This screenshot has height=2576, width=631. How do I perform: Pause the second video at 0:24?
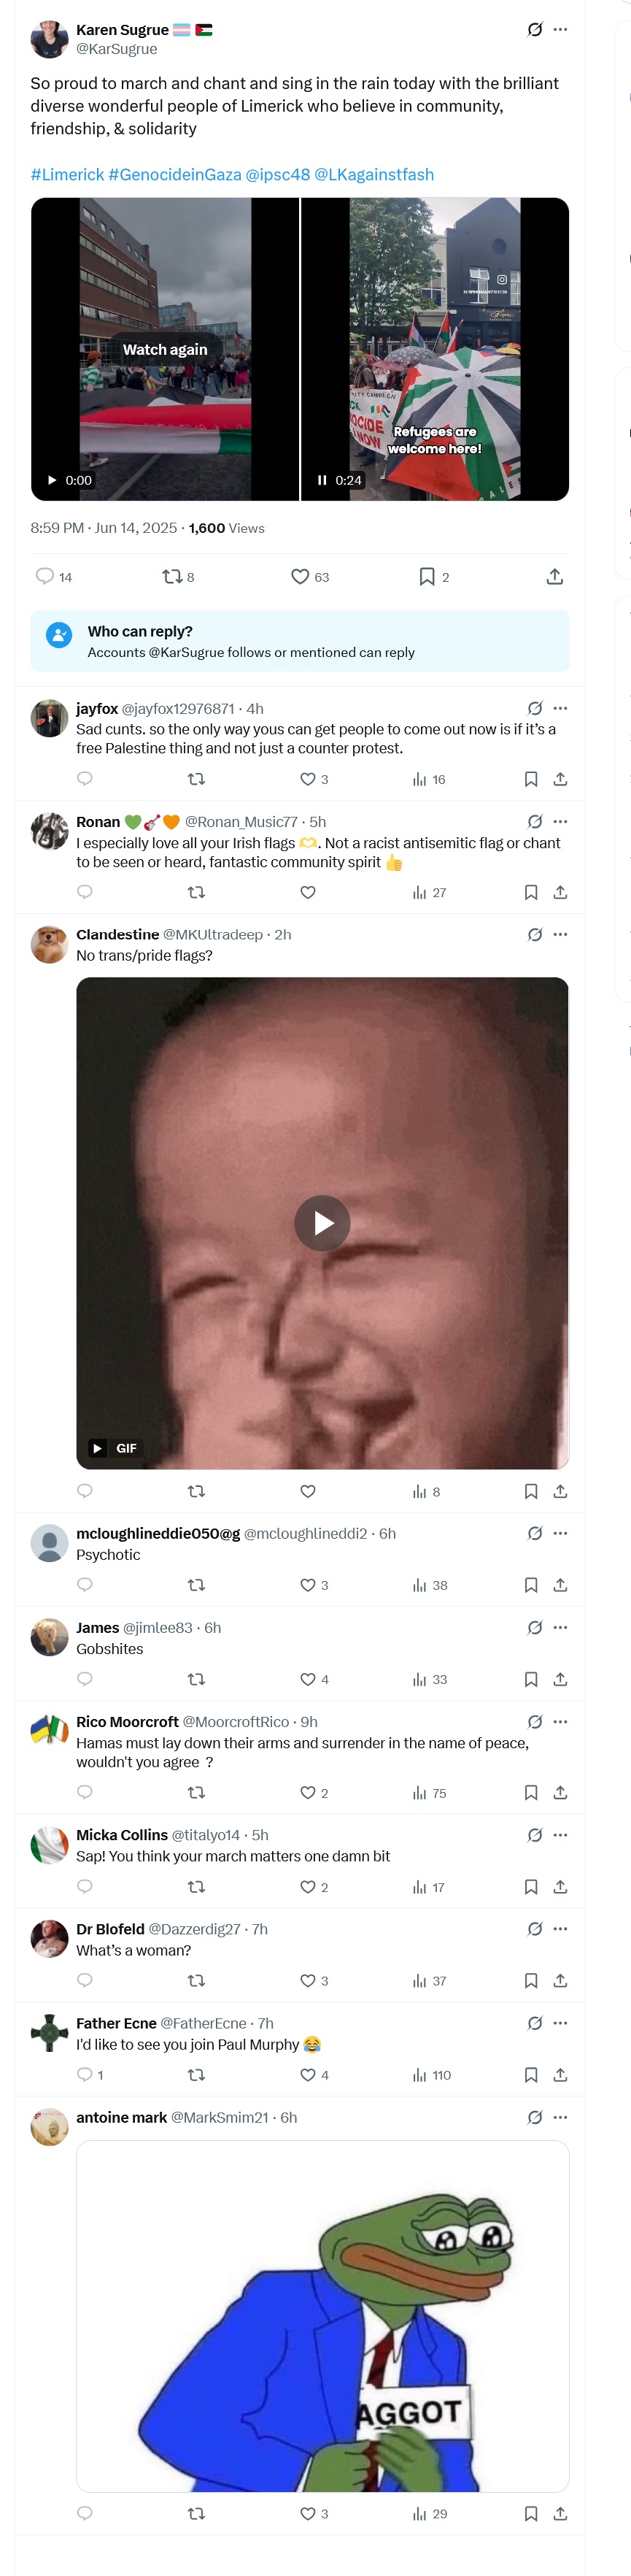[x=322, y=480]
